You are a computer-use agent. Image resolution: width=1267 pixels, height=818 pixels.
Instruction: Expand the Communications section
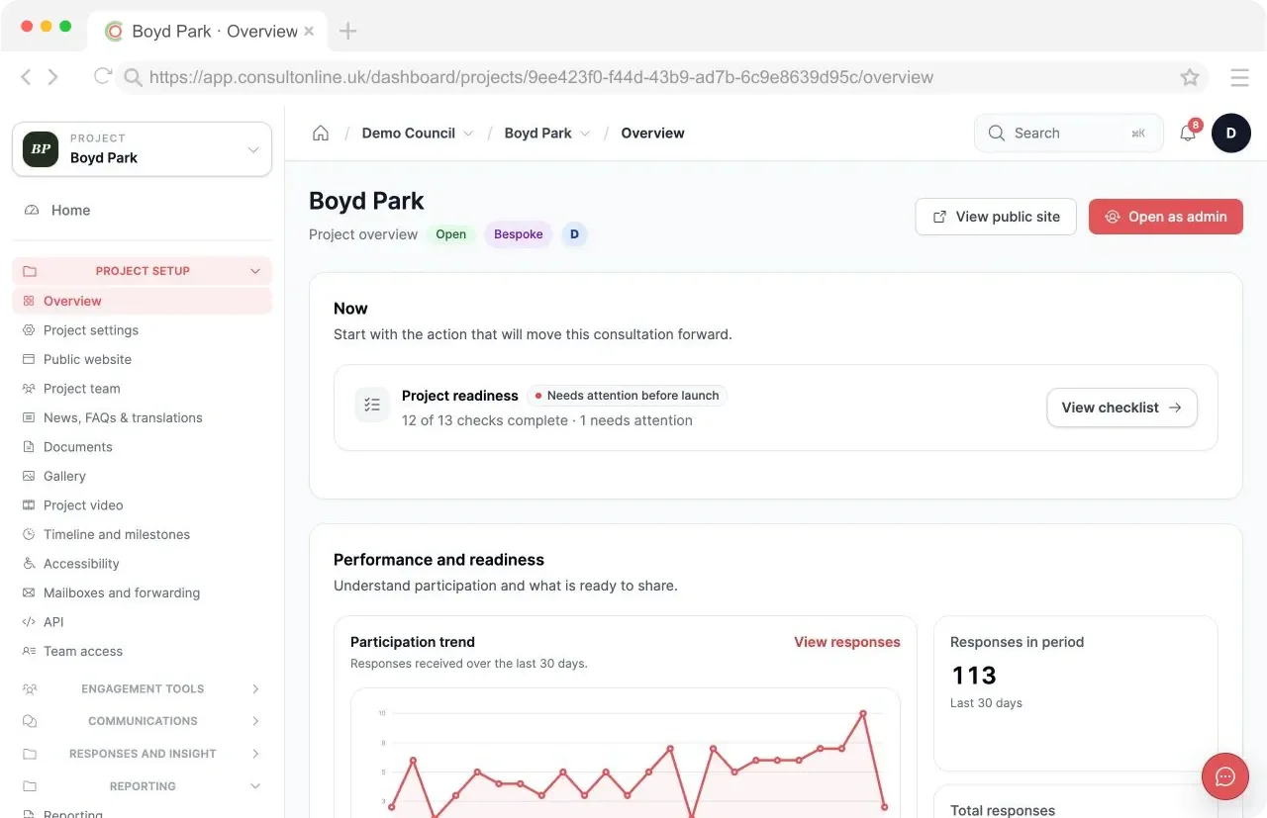(142, 722)
